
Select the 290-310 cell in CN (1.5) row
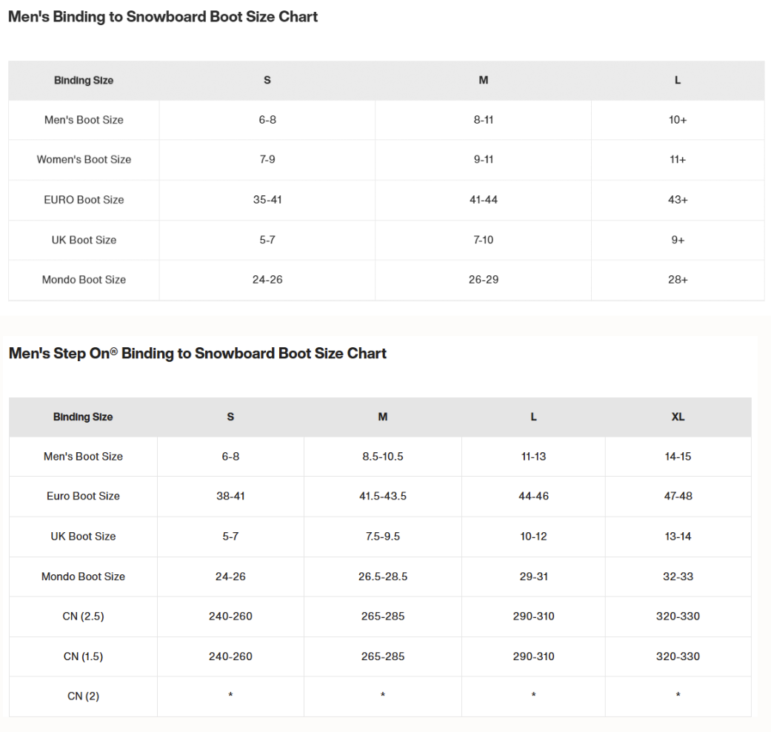533,657
